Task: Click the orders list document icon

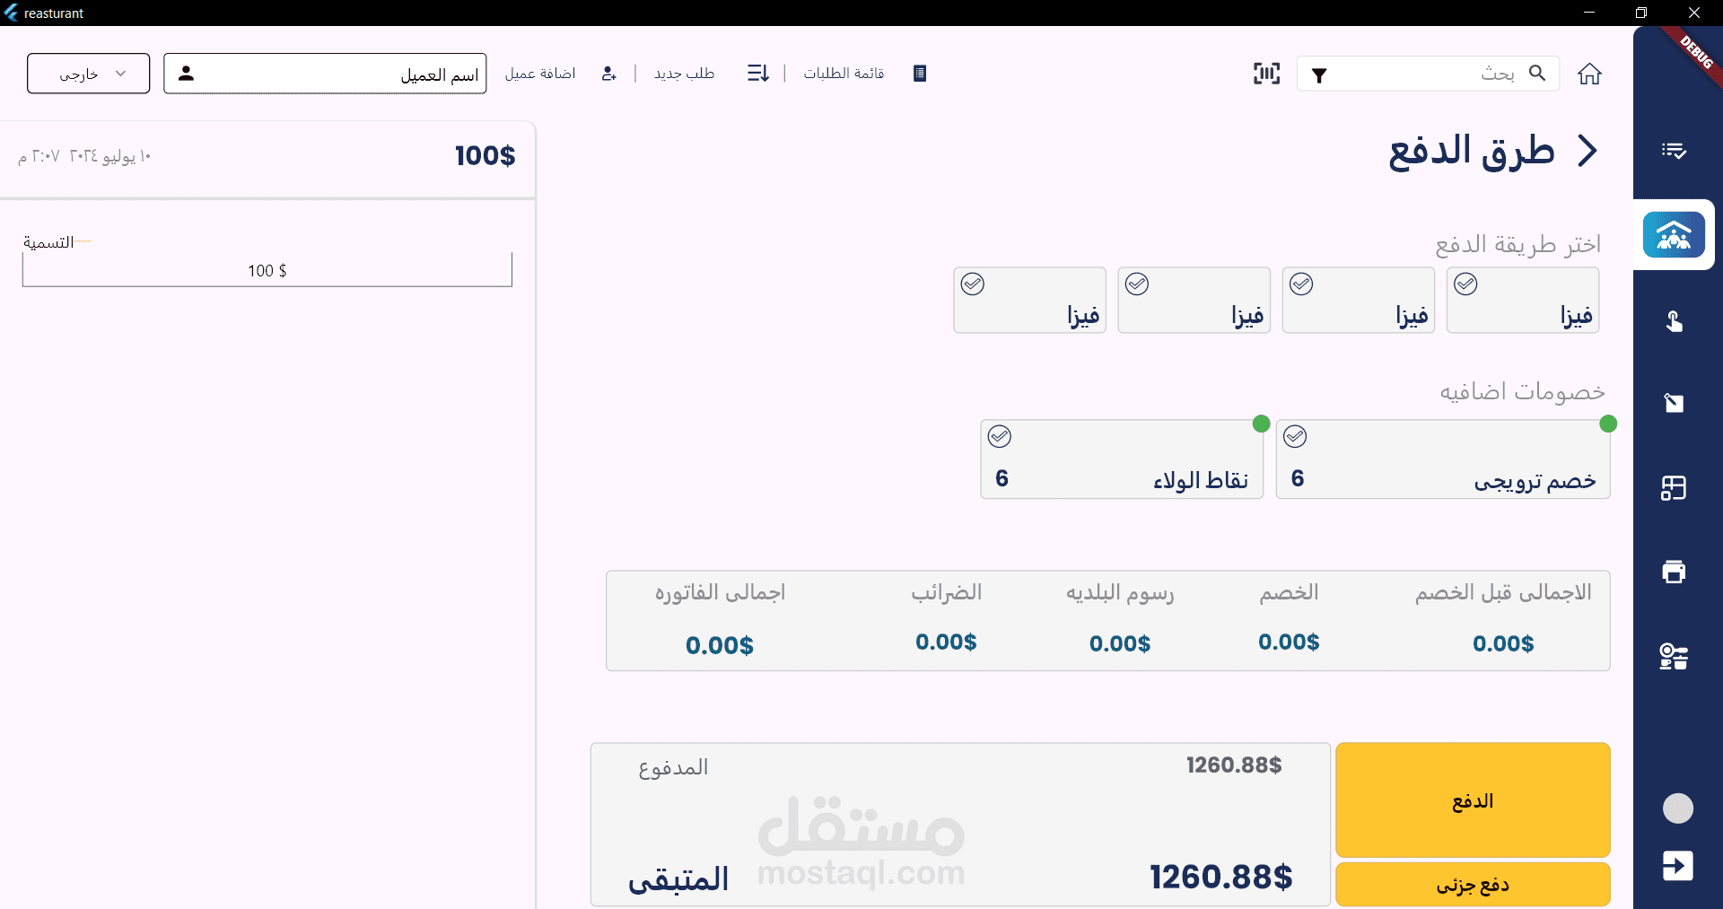Action: pyautogui.click(x=919, y=74)
